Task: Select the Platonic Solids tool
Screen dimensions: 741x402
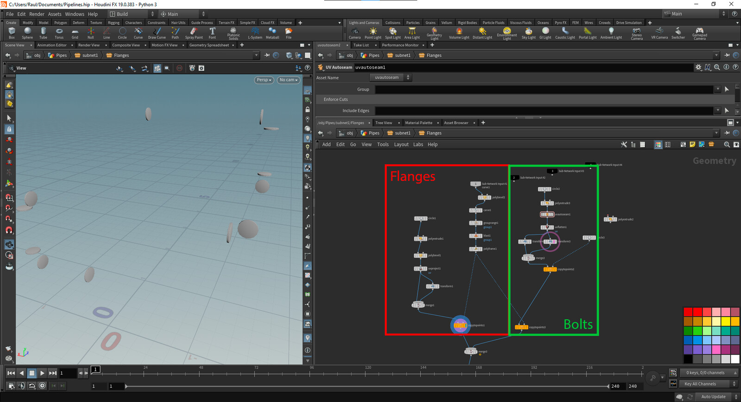Action: click(233, 33)
